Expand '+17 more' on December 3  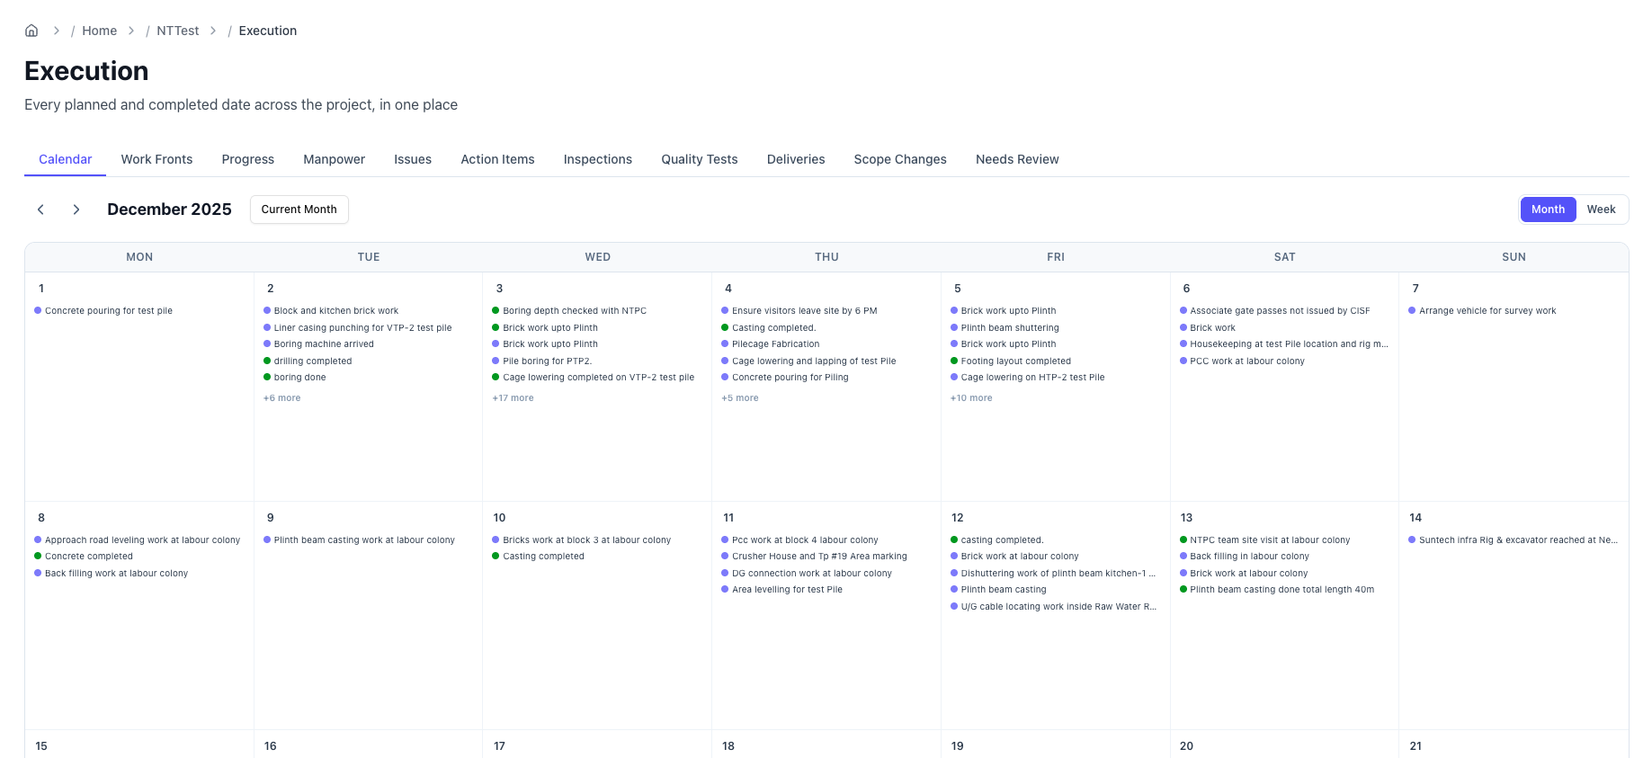513,398
